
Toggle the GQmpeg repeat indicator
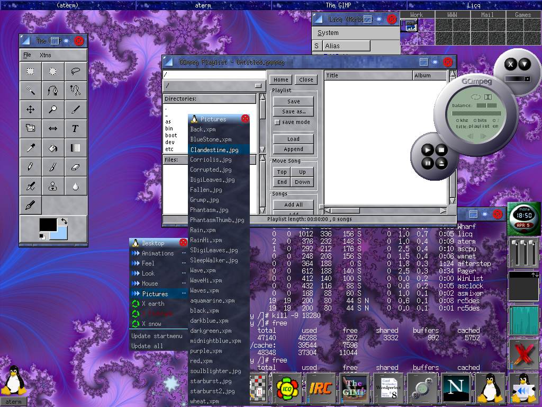(x=475, y=97)
